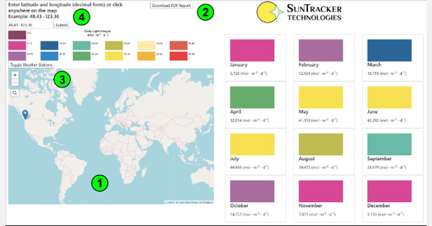432x226 pixels.
Task: Zoom in on the map
Action: point(14,75)
